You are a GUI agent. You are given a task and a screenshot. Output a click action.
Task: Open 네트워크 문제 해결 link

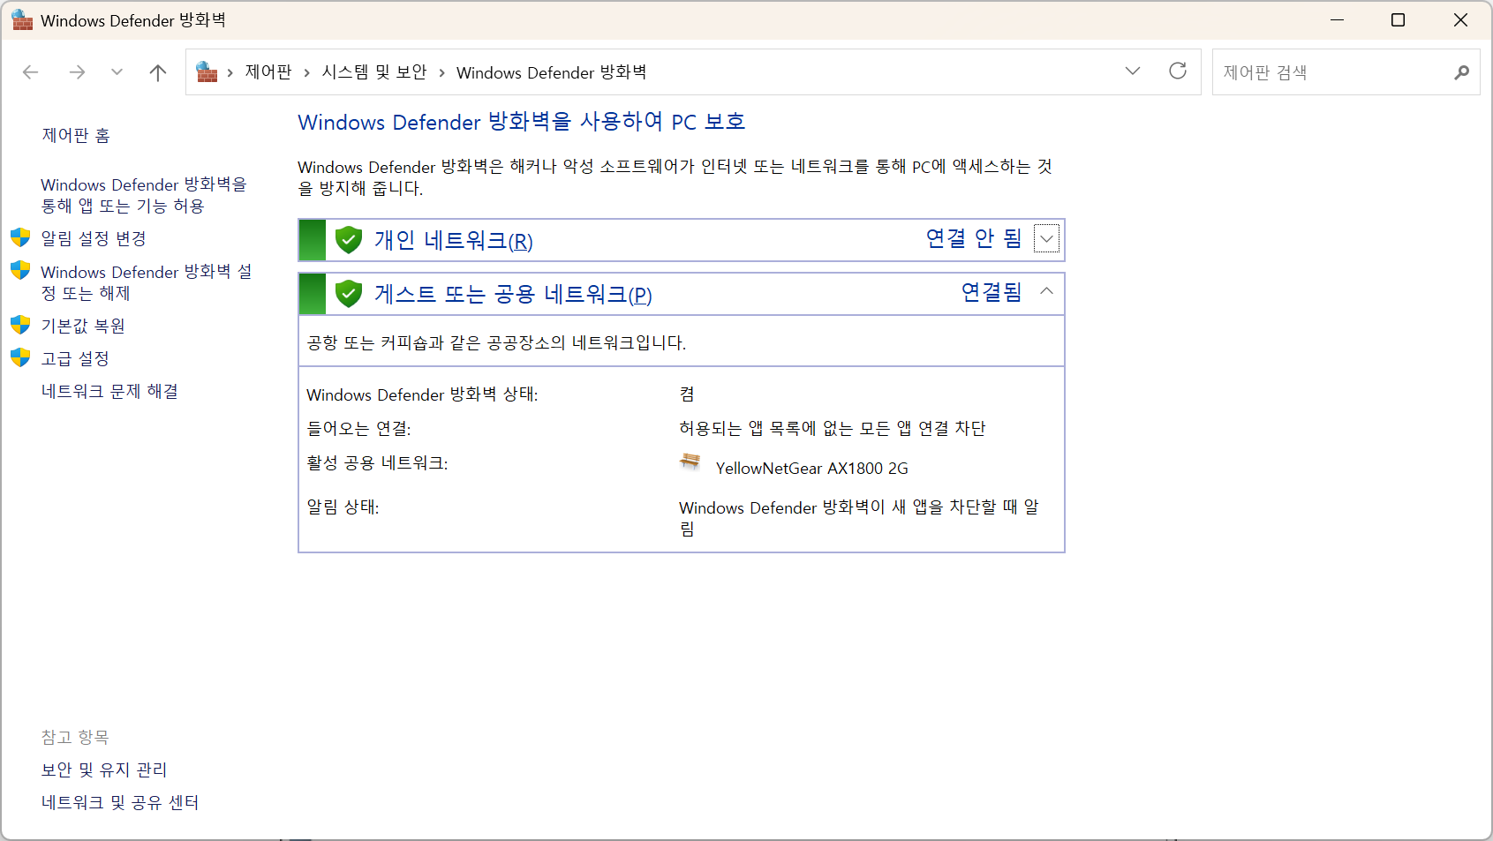pyautogui.click(x=109, y=391)
